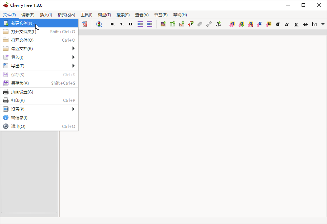The height and width of the screenshot is (224, 327).
Task: Select 另存为(A) in the File menu
Action: click(x=39, y=83)
